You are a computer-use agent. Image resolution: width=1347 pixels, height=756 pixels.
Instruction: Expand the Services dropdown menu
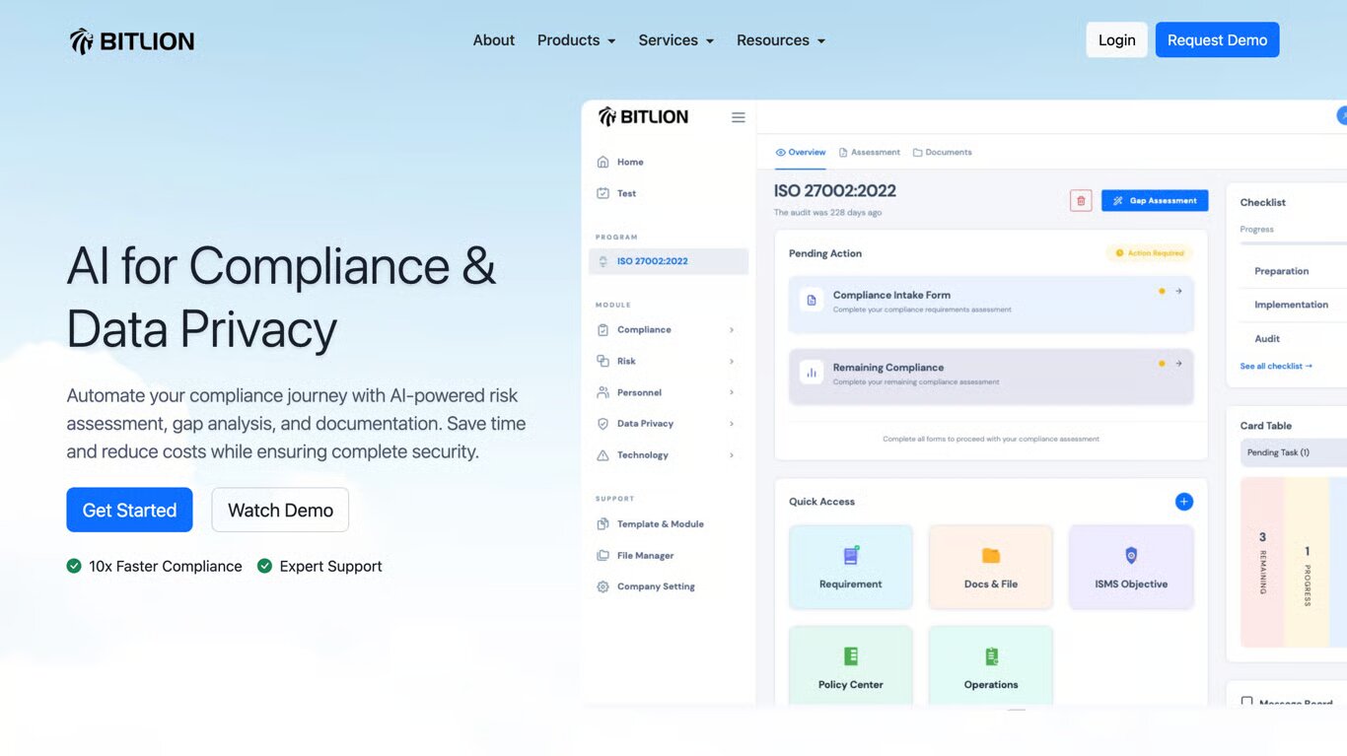tap(675, 40)
